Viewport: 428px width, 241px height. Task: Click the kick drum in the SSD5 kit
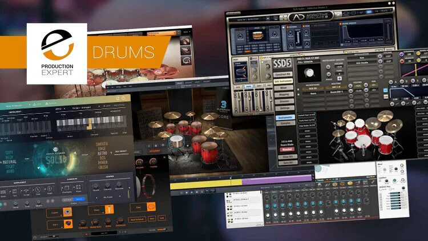point(363,142)
